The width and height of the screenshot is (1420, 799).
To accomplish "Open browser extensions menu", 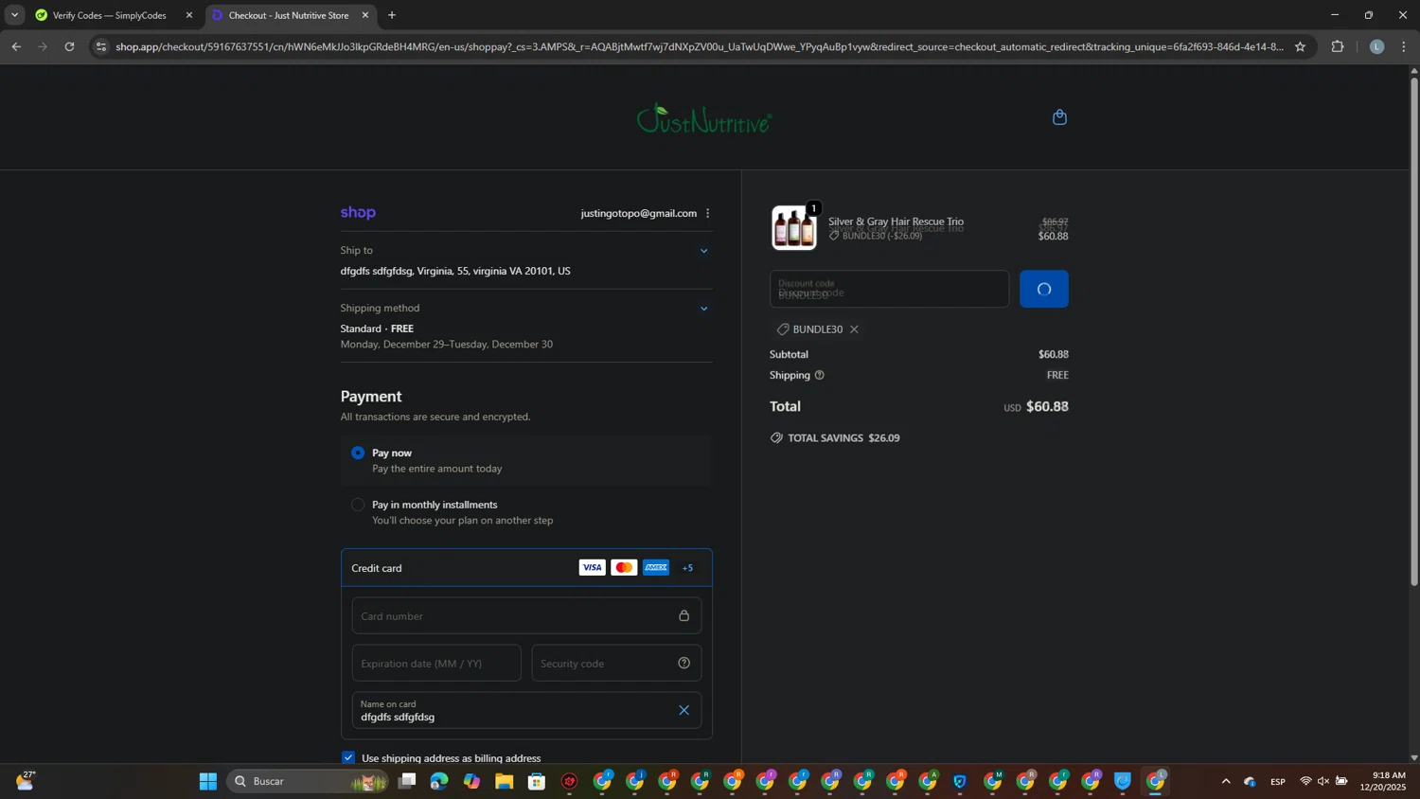I will (1338, 46).
